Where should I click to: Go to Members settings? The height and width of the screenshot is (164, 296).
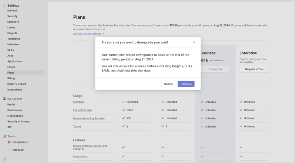[x=13, y=22]
